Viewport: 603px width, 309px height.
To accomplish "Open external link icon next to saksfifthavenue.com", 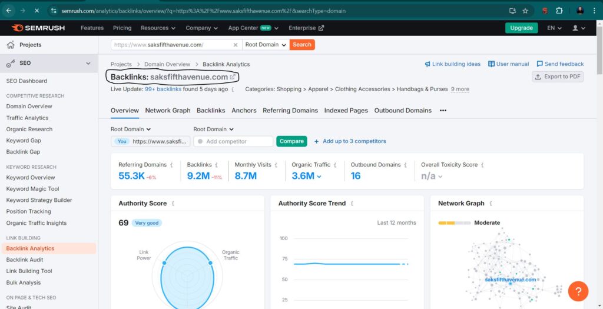I will pos(233,77).
